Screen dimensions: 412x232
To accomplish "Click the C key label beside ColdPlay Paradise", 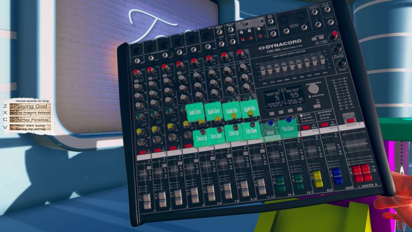I will [5, 120].
